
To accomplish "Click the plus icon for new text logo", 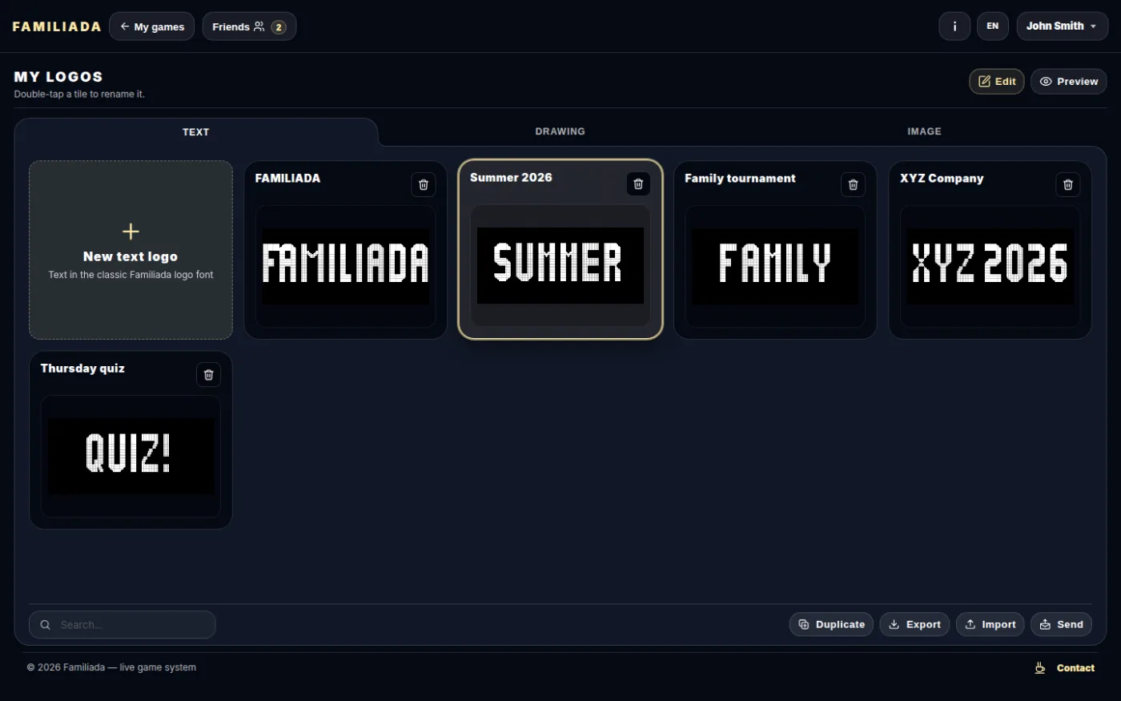I will coord(131,232).
